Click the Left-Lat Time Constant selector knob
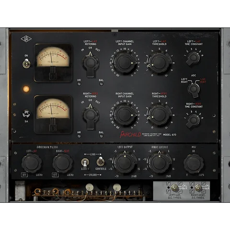230x230 pixels. point(193,58)
